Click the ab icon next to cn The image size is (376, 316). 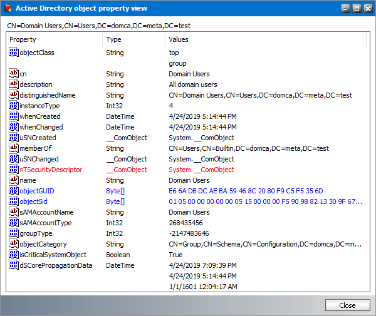point(14,73)
